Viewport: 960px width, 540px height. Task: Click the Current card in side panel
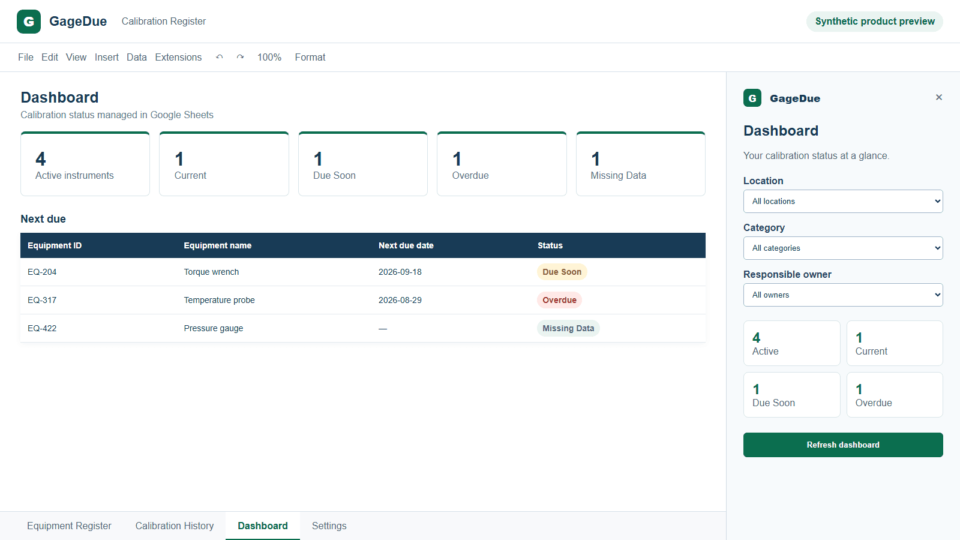(x=895, y=343)
